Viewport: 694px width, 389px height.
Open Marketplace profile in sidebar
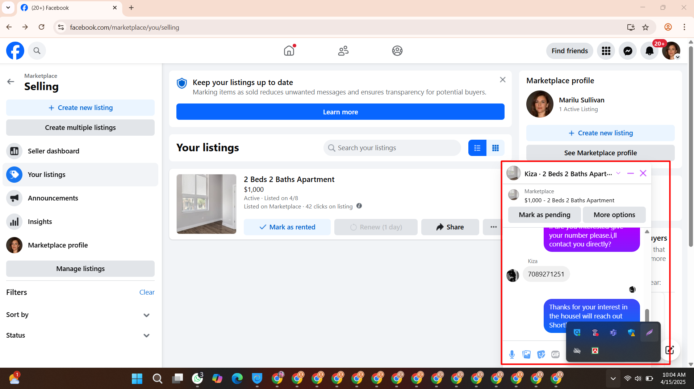click(x=80, y=245)
